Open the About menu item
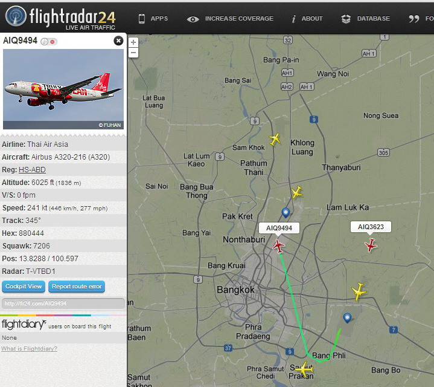The image size is (434, 387). point(307,19)
